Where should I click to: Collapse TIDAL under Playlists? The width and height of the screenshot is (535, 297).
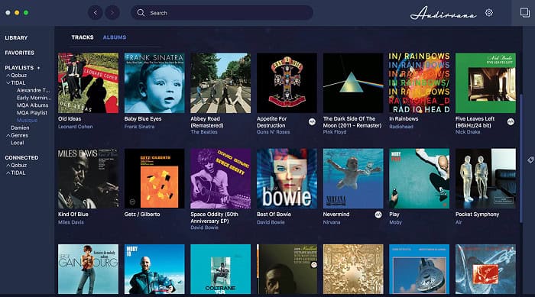8,83
